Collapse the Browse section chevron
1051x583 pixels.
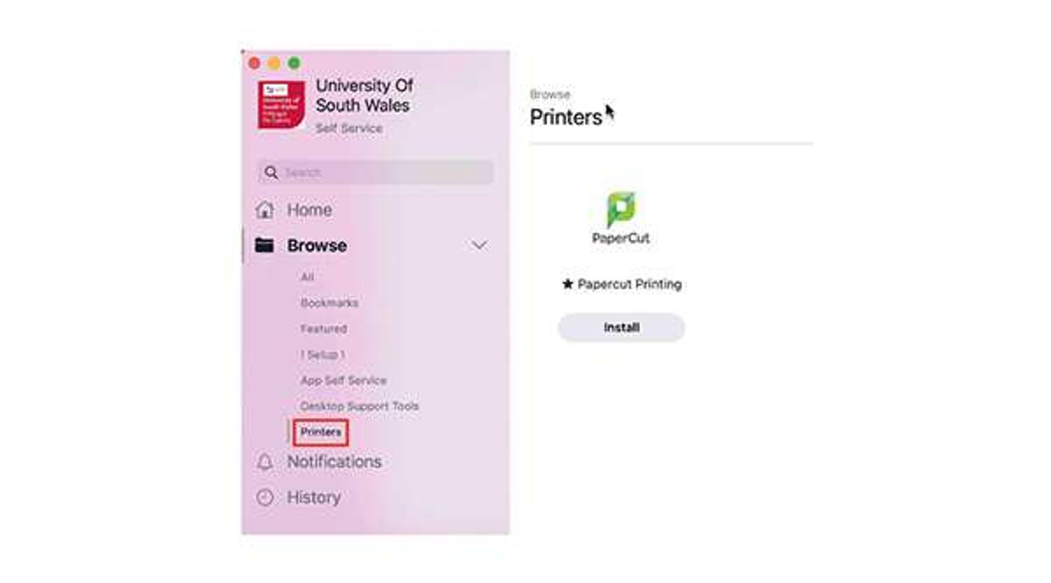coord(479,246)
